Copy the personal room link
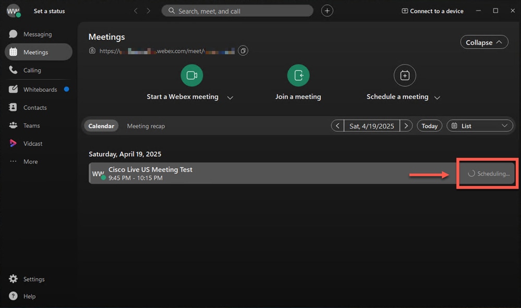 coord(243,51)
